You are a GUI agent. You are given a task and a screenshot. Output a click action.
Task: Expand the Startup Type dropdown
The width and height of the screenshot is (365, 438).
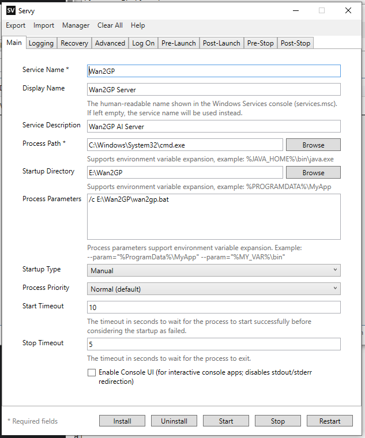[x=214, y=270]
